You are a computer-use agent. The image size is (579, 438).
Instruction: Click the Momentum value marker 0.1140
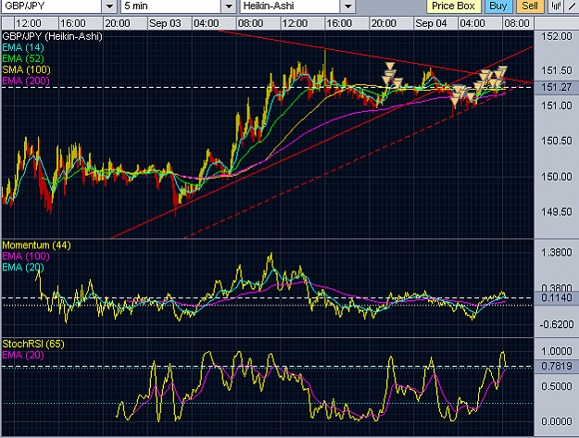(x=556, y=298)
